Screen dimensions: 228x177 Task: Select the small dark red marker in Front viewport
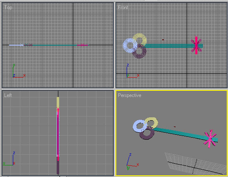[163, 40]
